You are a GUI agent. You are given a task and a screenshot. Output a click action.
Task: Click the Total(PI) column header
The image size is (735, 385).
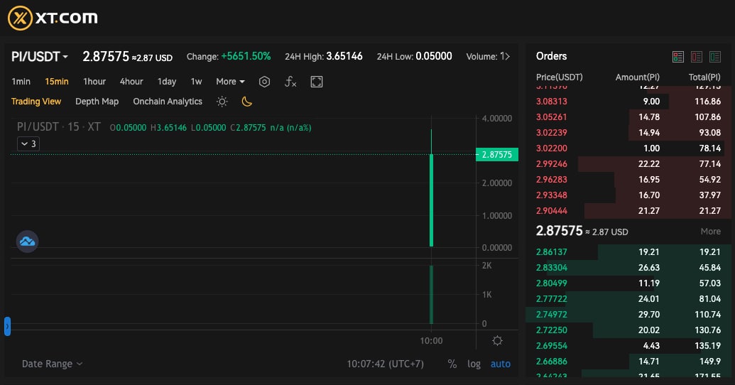tap(704, 77)
